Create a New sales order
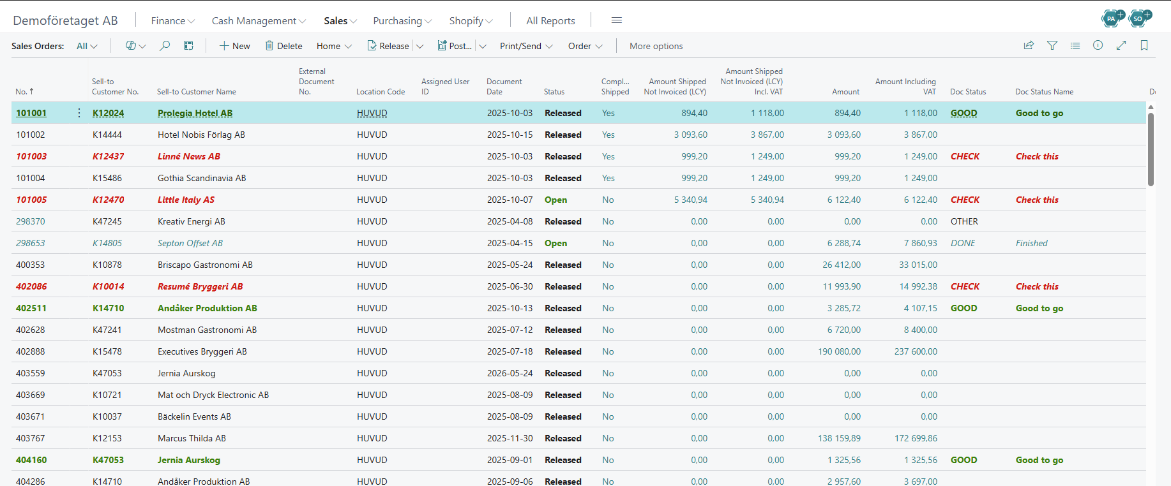 coord(235,46)
